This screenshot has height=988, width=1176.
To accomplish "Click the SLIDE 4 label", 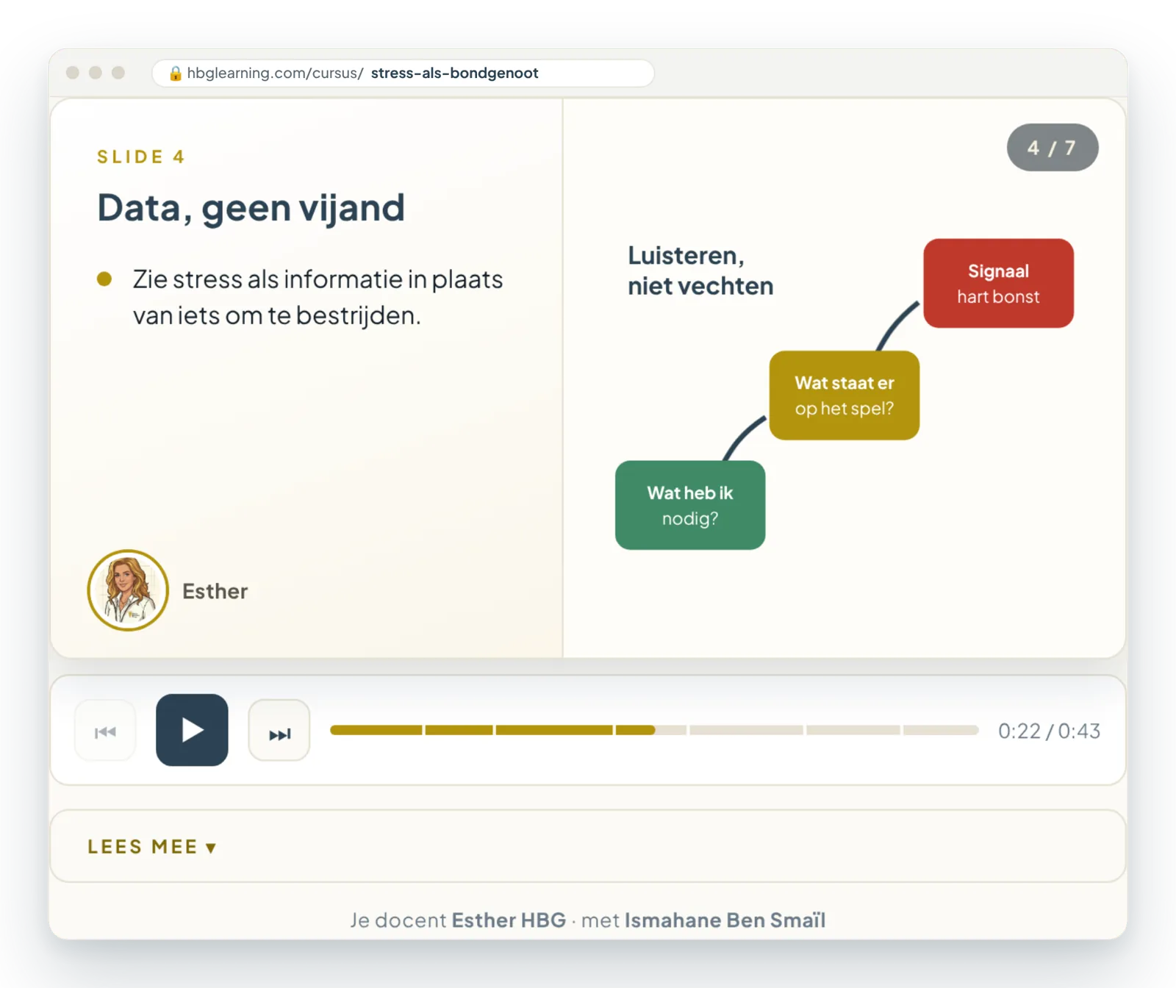I will click(141, 157).
